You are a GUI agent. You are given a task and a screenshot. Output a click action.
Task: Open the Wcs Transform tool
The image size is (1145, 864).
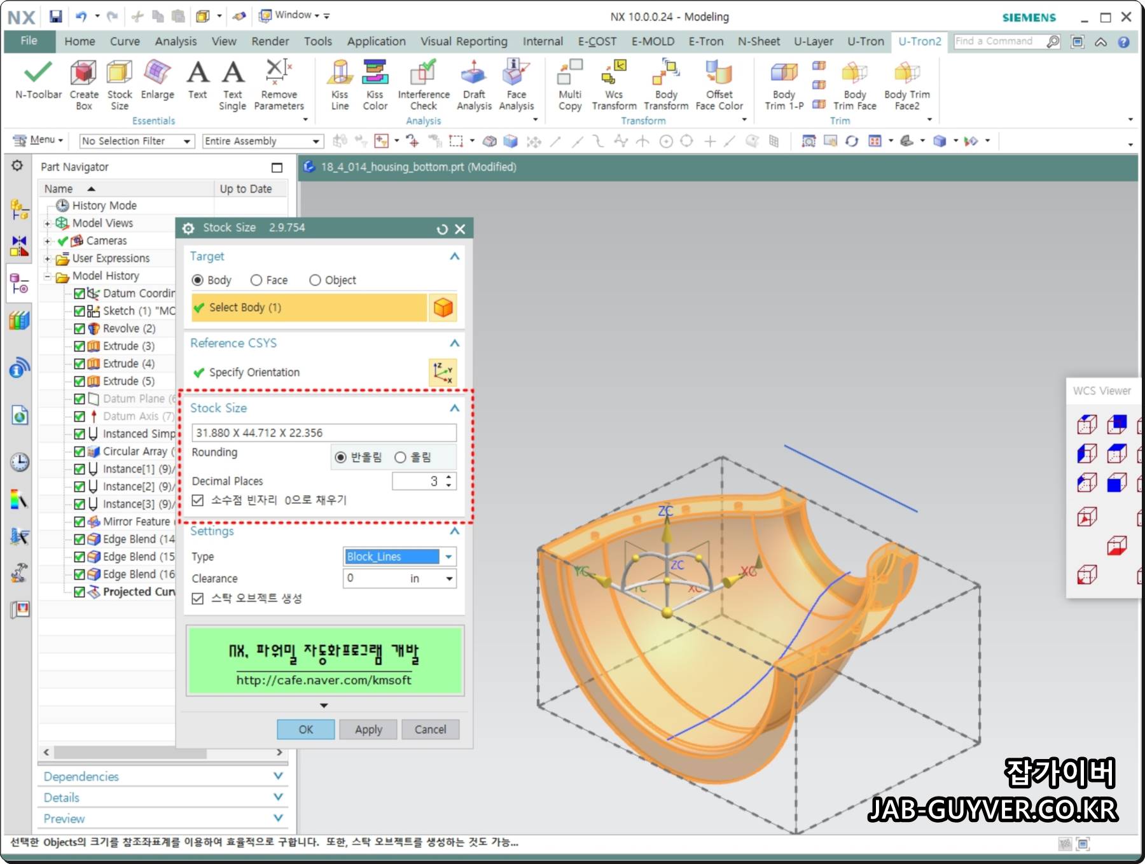[x=614, y=85]
